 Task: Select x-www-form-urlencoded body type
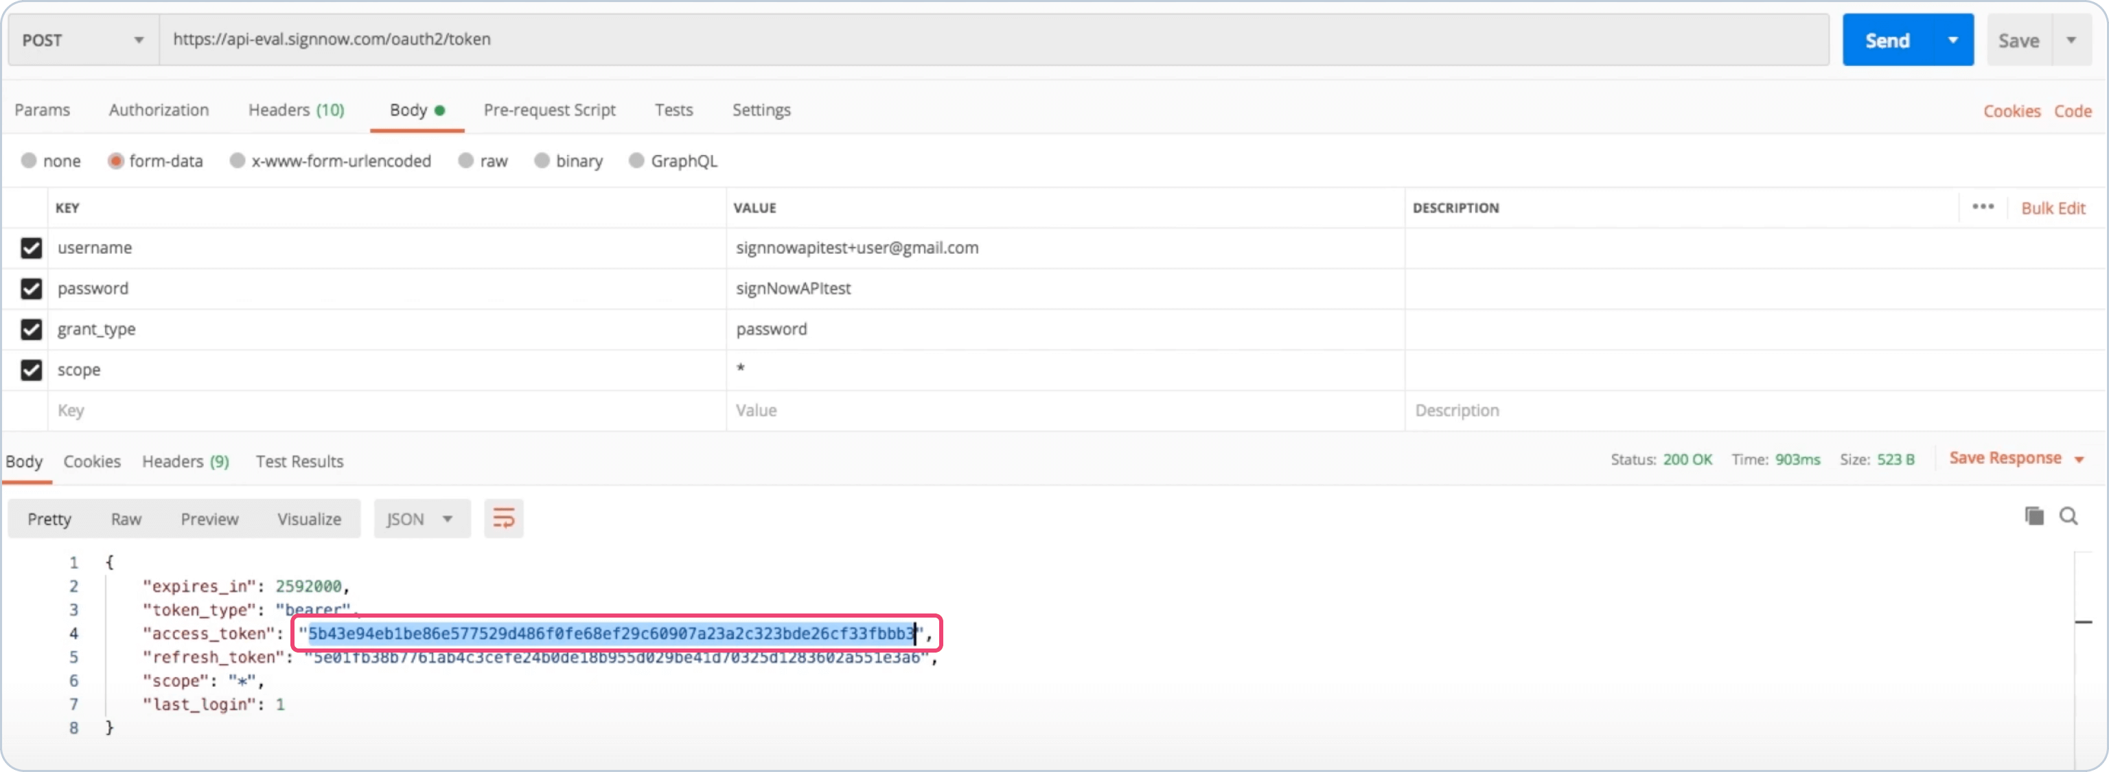(x=238, y=161)
